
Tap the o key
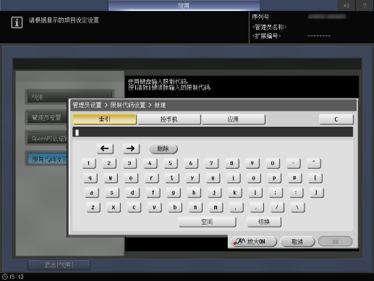click(254, 178)
